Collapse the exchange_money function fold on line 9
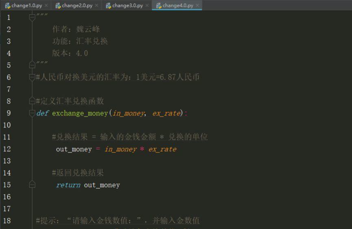 (x=32, y=113)
